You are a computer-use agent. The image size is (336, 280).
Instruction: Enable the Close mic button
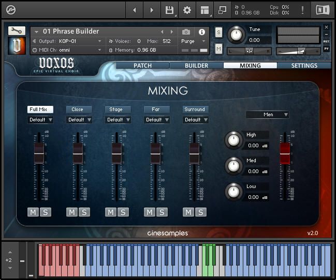[79, 110]
